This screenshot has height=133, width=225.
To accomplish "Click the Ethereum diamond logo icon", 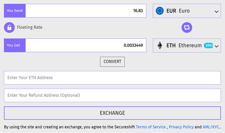I will coord(160,45).
